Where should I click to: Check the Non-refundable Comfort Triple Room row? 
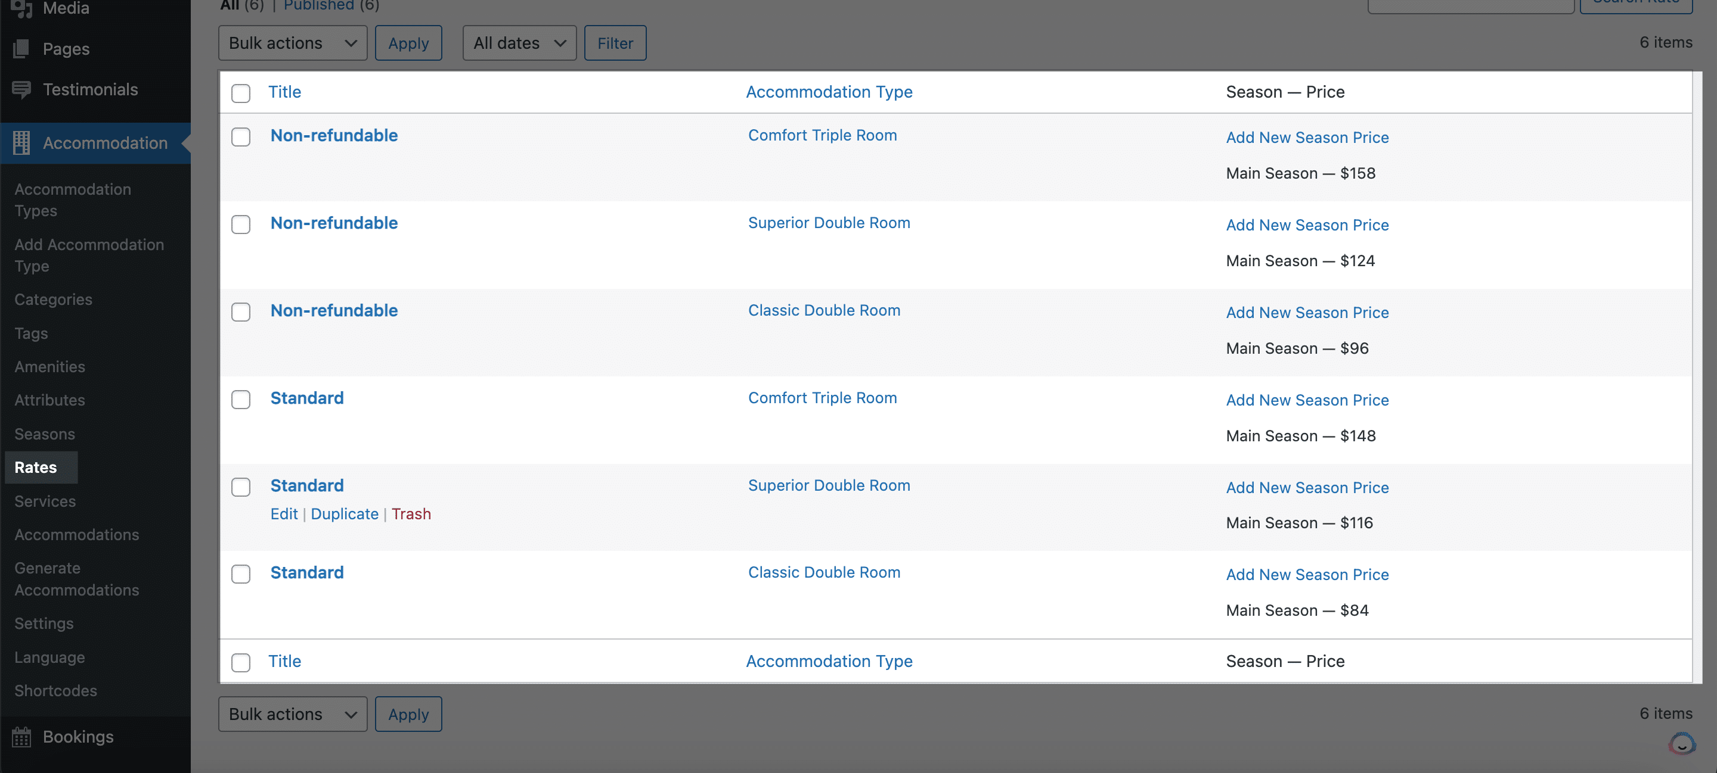tap(241, 137)
